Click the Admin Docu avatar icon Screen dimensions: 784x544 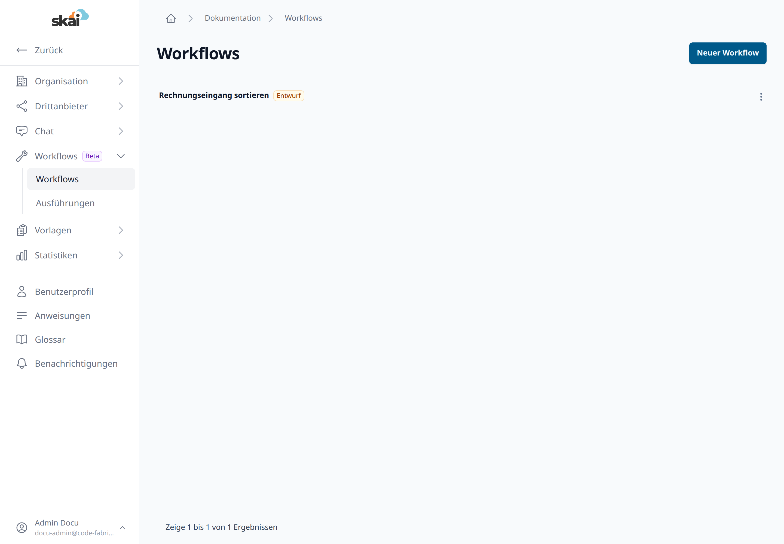(x=22, y=528)
